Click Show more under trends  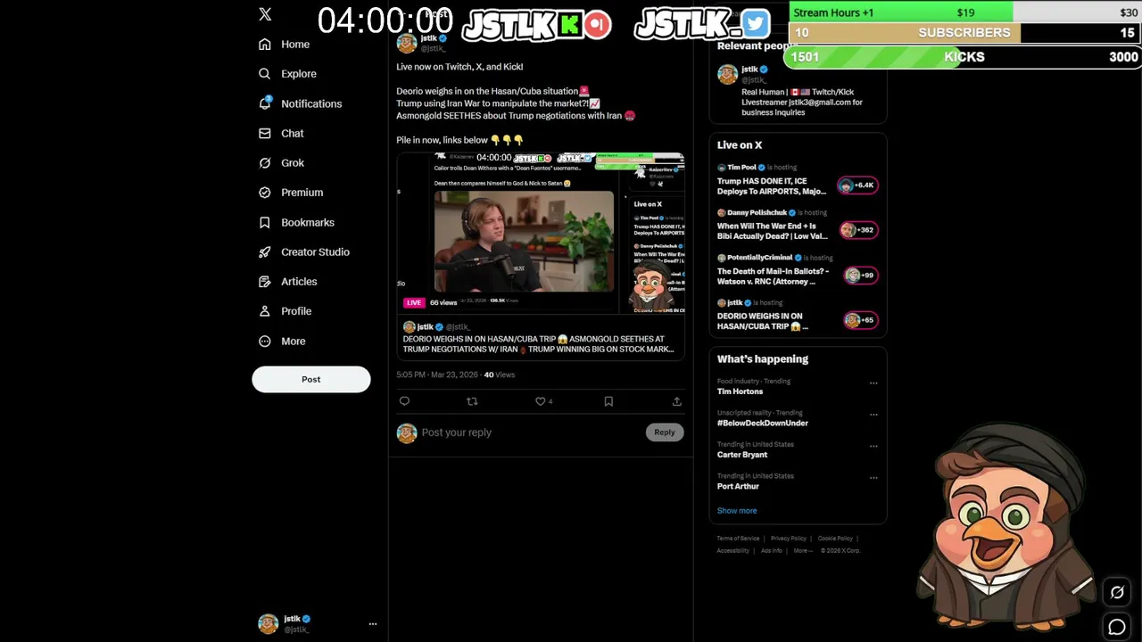coord(737,511)
